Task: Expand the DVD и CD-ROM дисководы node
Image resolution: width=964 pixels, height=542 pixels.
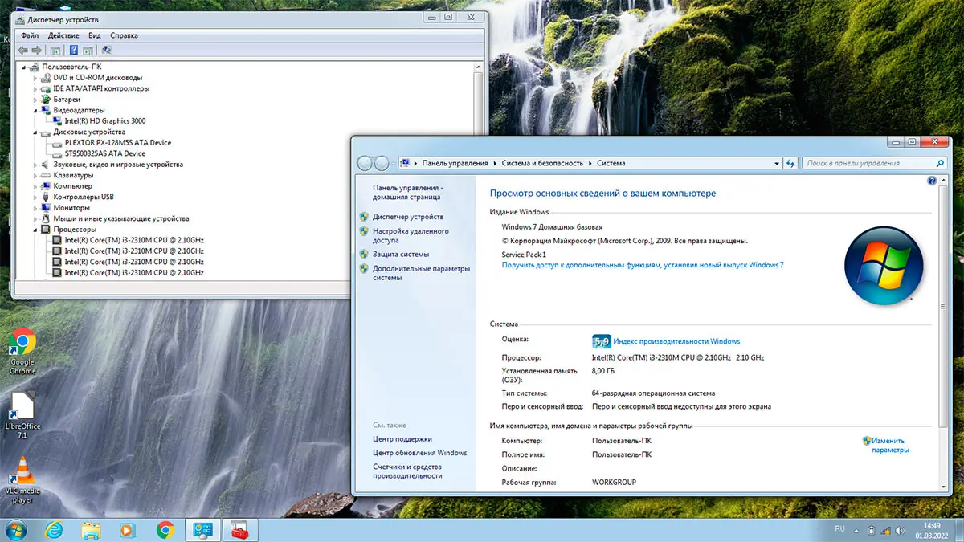Action: [35, 78]
